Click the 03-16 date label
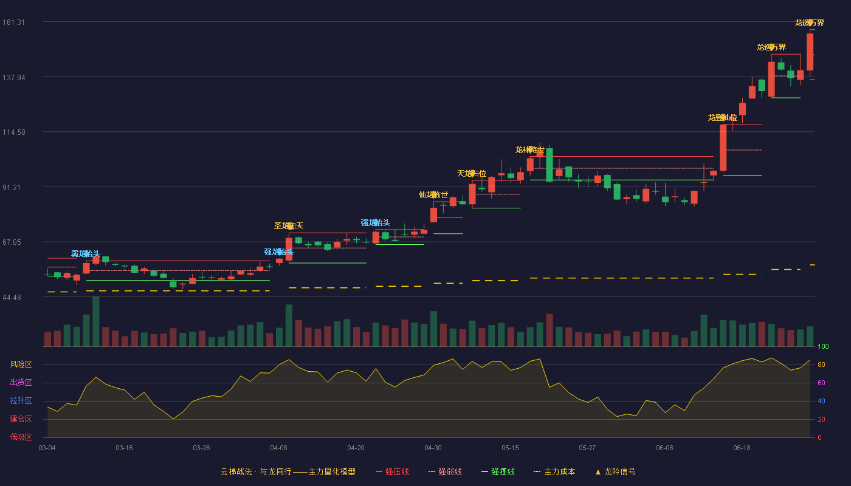851x486 pixels. tap(124, 448)
